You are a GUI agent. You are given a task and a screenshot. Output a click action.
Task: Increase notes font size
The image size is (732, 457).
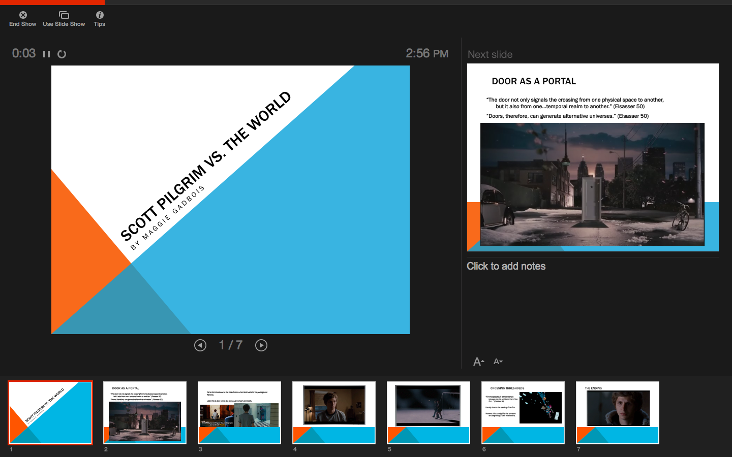click(x=478, y=362)
